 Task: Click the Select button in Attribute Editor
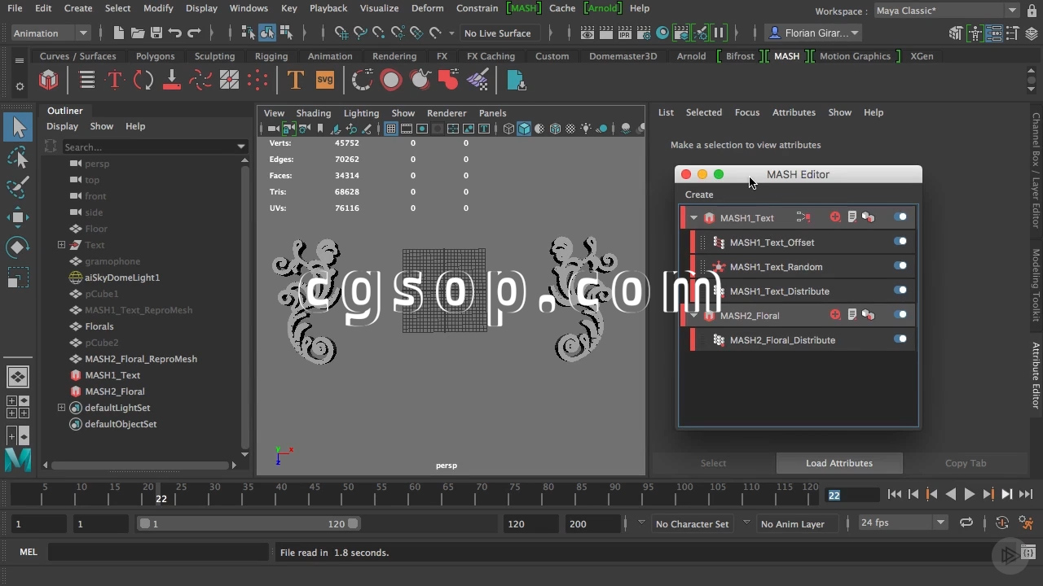coord(713,463)
